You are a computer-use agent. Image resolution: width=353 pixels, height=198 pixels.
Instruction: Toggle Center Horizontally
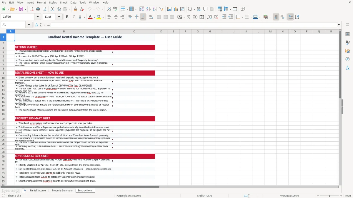(116, 17)
